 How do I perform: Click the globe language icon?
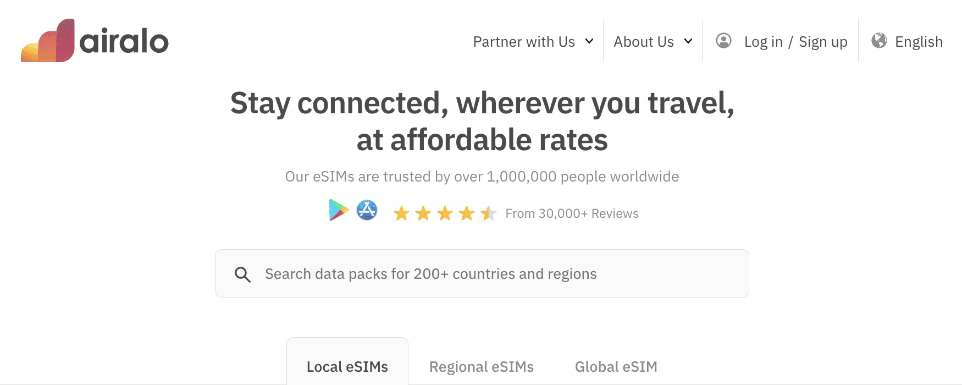[x=879, y=41]
